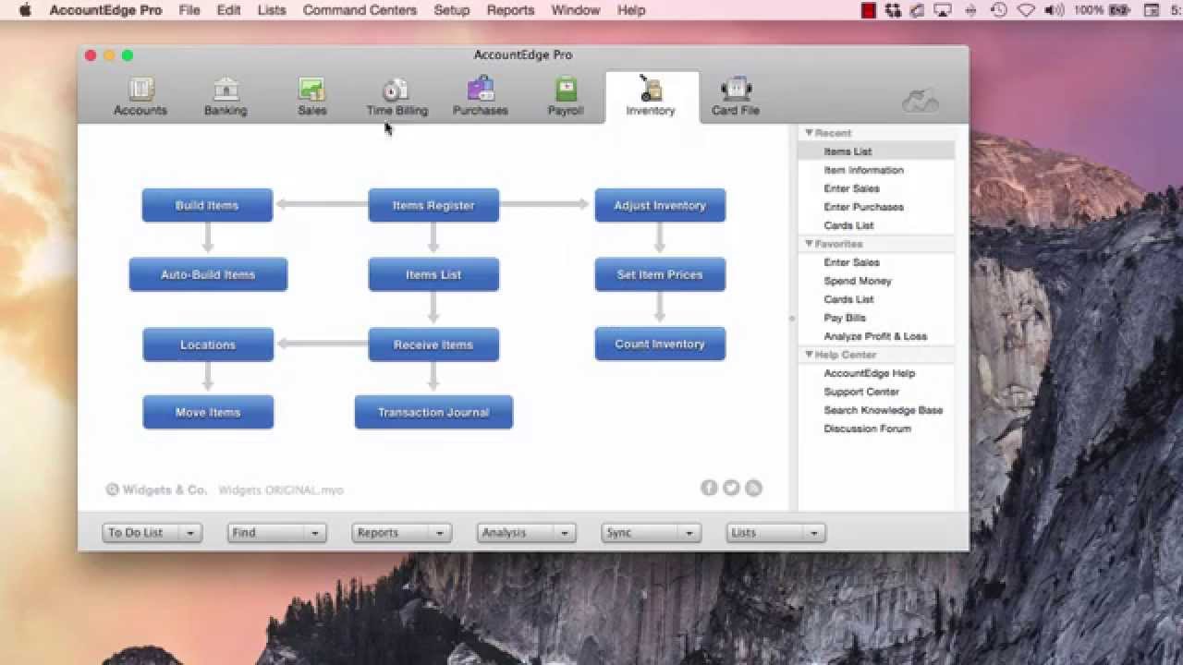
Task: Click the Build Items button
Action: 207,205
